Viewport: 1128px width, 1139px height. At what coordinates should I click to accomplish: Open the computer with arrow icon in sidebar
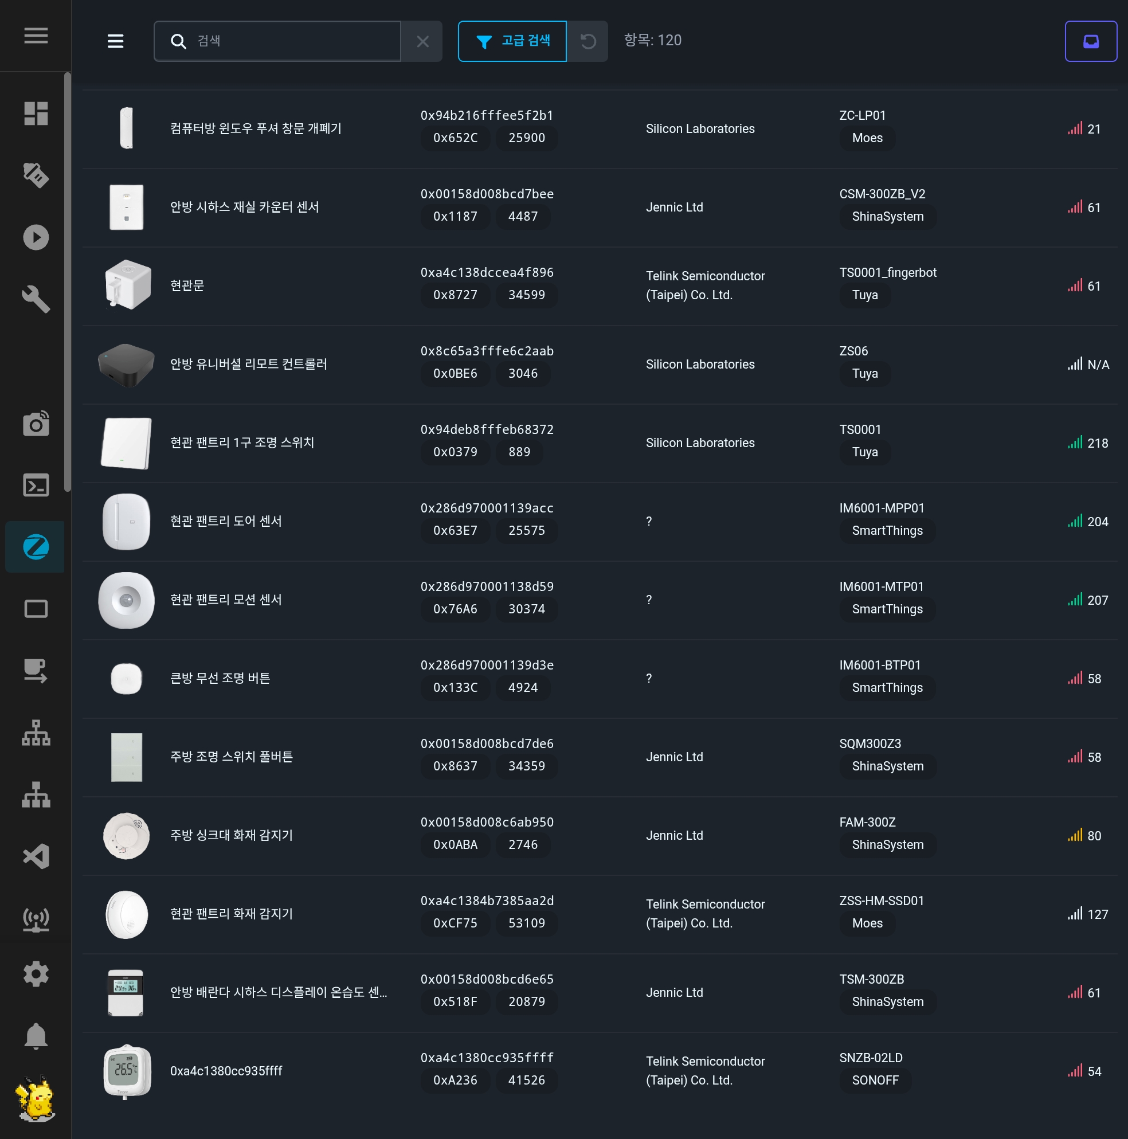tap(36, 671)
